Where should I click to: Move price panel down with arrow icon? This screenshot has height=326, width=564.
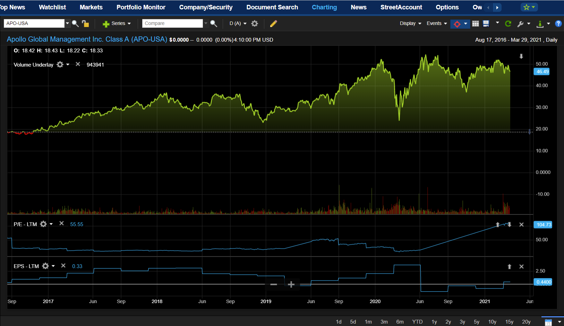[521, 56]
